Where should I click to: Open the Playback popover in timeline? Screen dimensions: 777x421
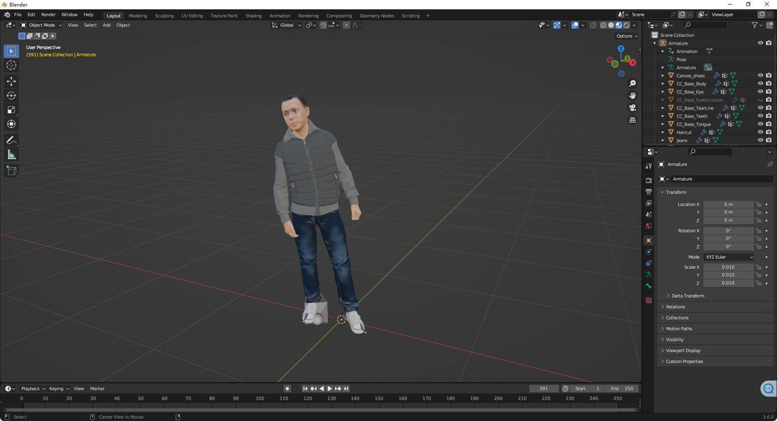pos(33,388)
